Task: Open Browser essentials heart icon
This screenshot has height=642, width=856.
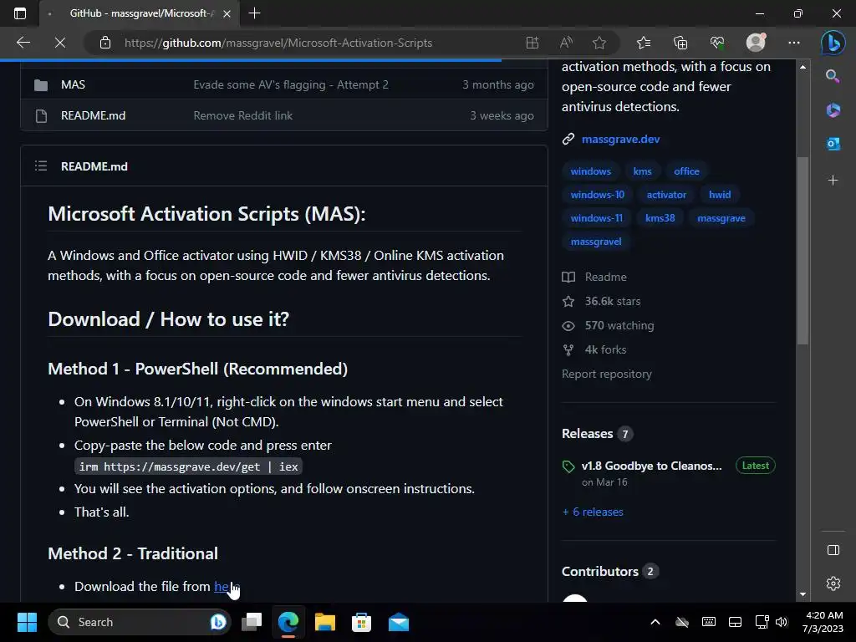Action: 717,43
